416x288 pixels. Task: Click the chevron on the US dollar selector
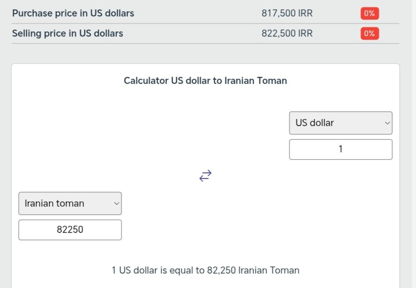387,123
